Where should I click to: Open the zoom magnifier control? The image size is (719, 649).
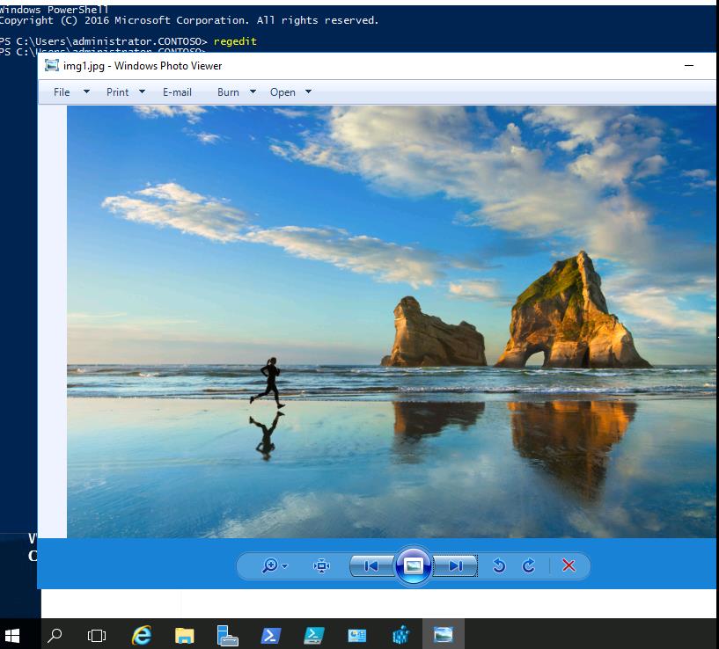(x=270, y=565)
